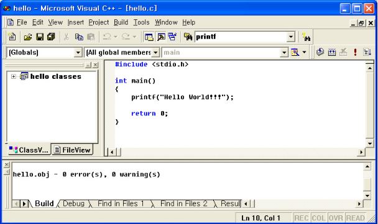
Task: Click editor vertical scrollbar down arrow
Action: point(369,143)
